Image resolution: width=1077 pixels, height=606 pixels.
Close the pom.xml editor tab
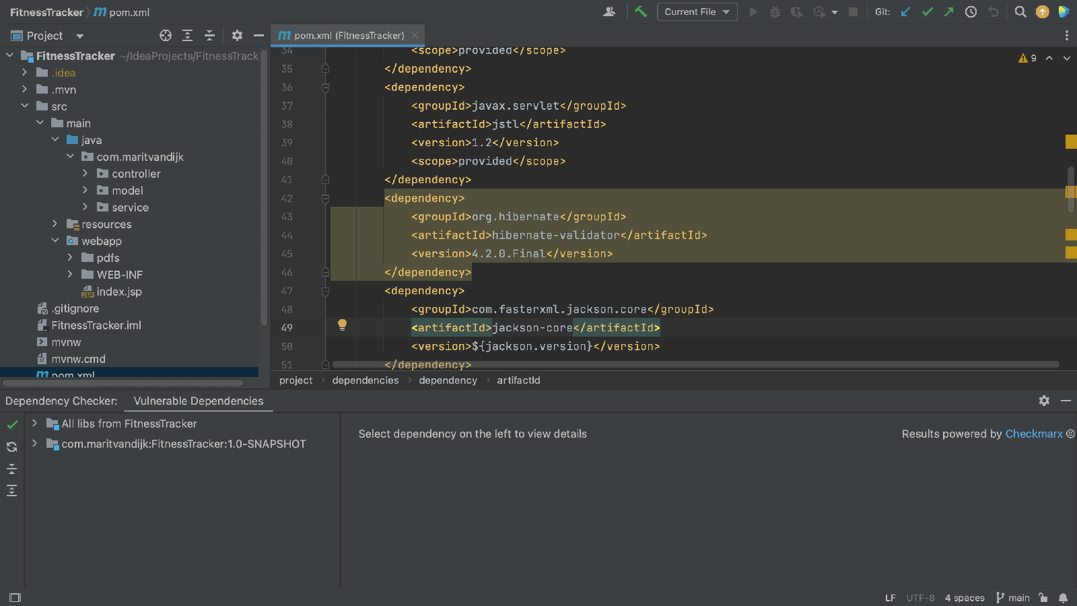click(x=415, y=36)
